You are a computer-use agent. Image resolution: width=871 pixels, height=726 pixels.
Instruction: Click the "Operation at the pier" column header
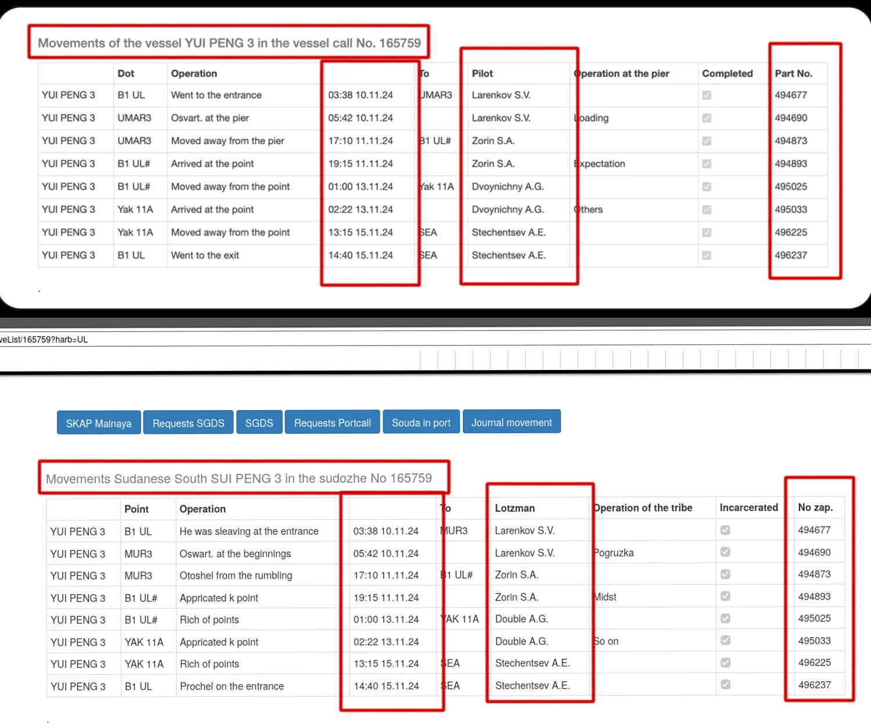pos(621,73)
